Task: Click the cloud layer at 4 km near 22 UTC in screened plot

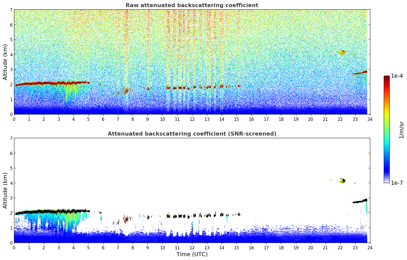Action: coord(342,181)
